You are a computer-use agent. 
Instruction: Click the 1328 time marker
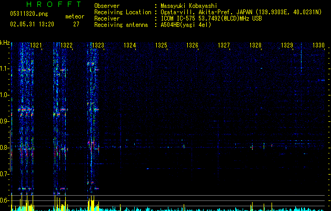pyautogui.click(x=255, y=45)
